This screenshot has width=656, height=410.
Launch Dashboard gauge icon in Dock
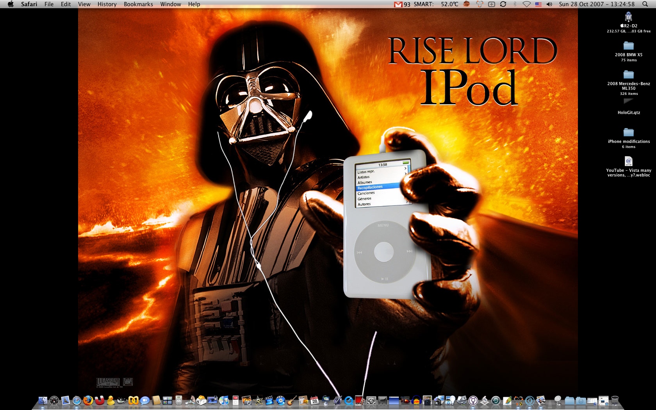[x=54, y=400]
